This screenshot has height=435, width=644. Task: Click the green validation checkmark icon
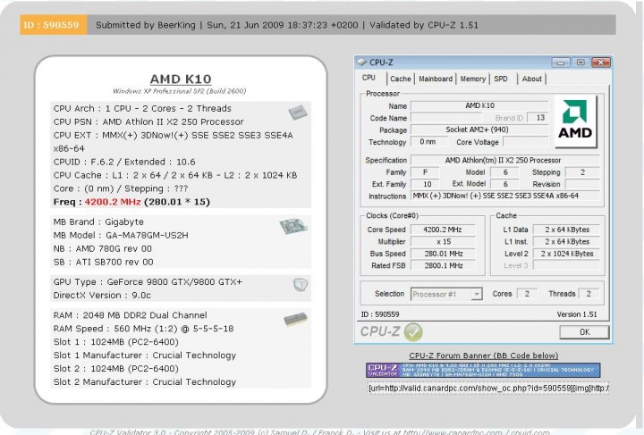pos(413,331)
